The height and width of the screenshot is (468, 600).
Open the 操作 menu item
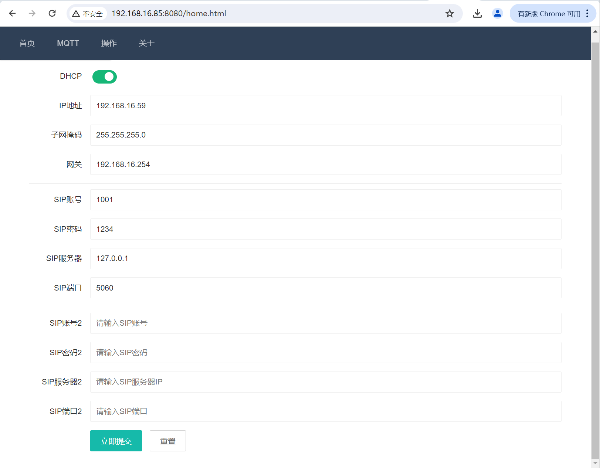point(109,43)
